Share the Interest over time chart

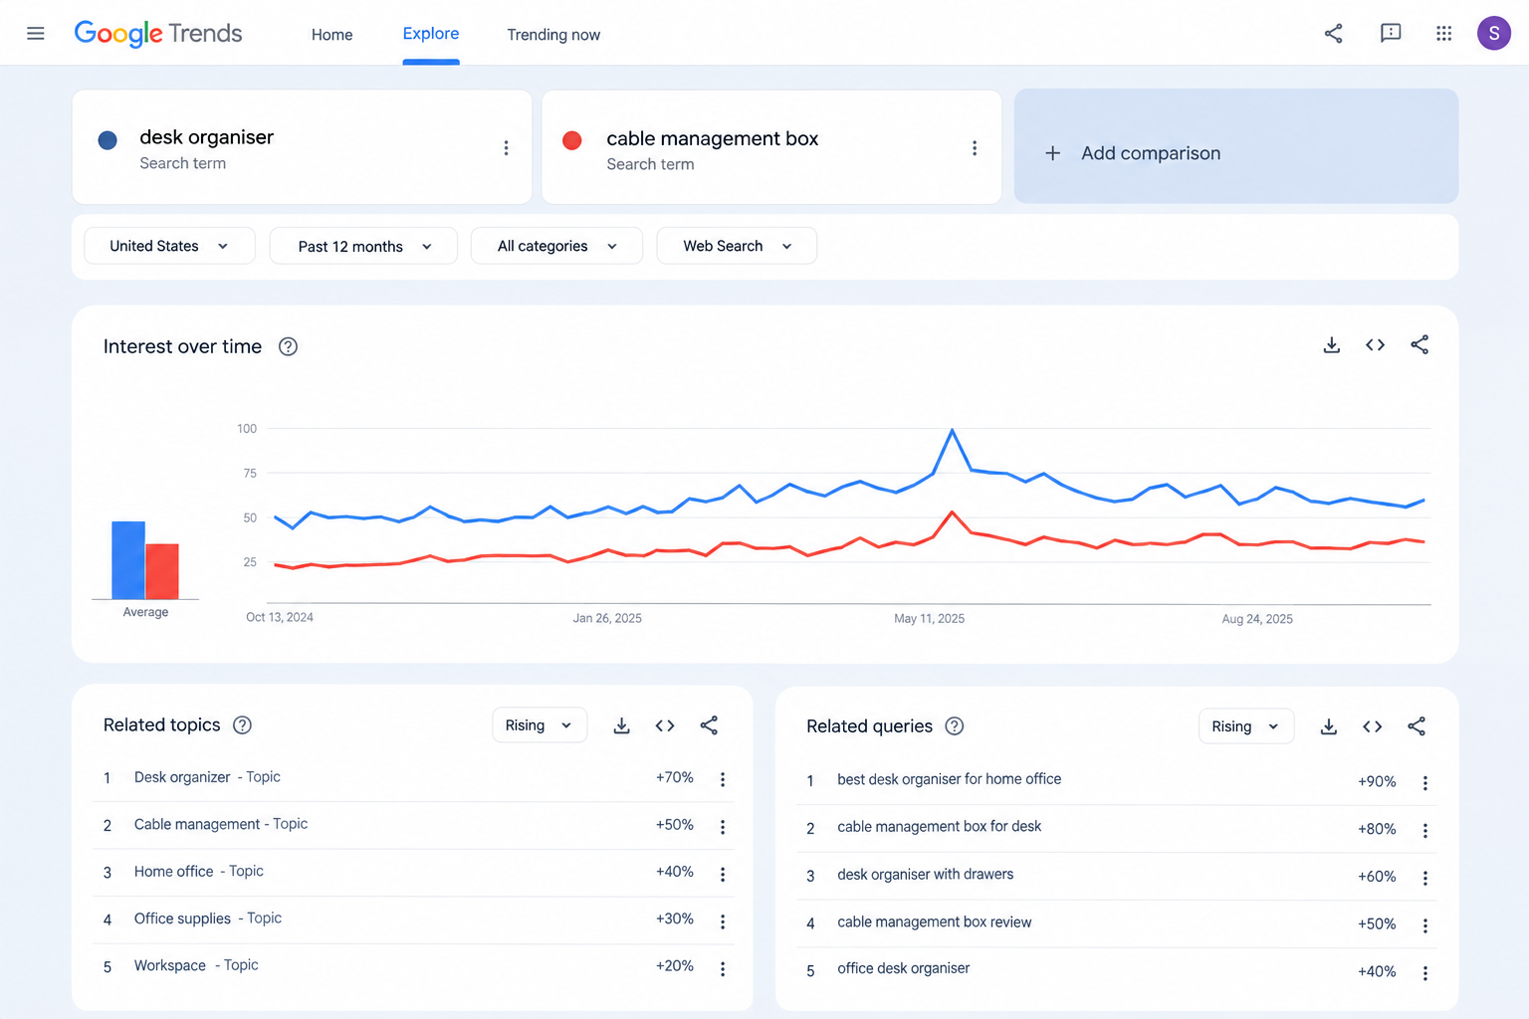[1420, 345]
